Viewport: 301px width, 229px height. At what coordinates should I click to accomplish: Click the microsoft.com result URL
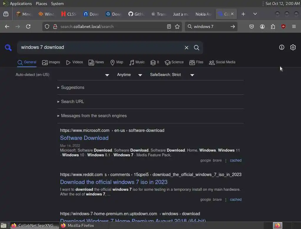pos(112,130)
